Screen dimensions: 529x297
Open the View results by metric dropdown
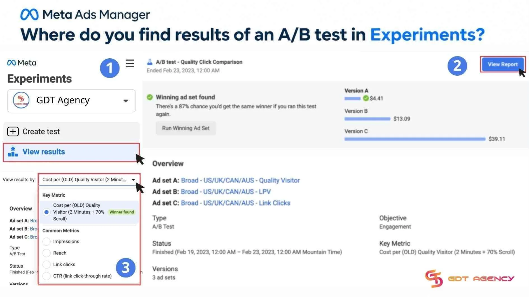[89, 180]
